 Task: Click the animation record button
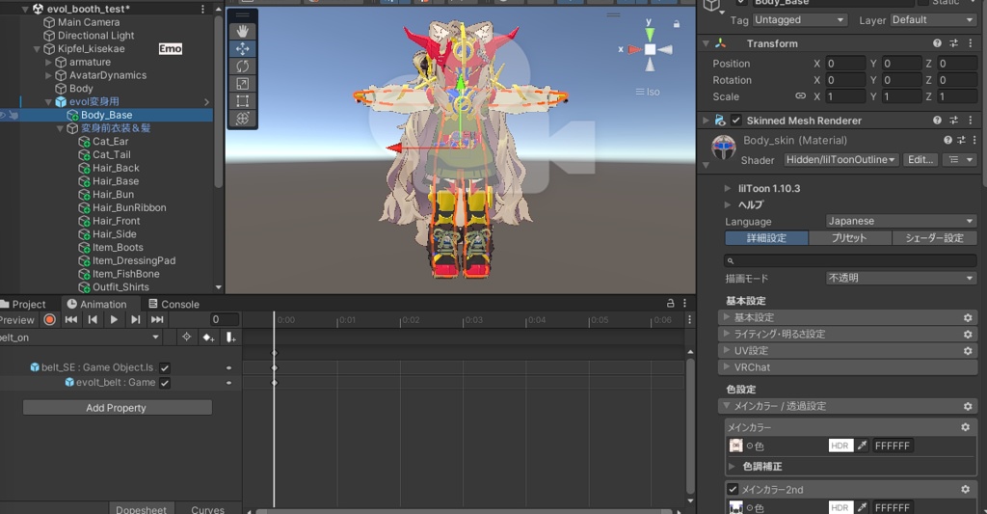(49, 320)
